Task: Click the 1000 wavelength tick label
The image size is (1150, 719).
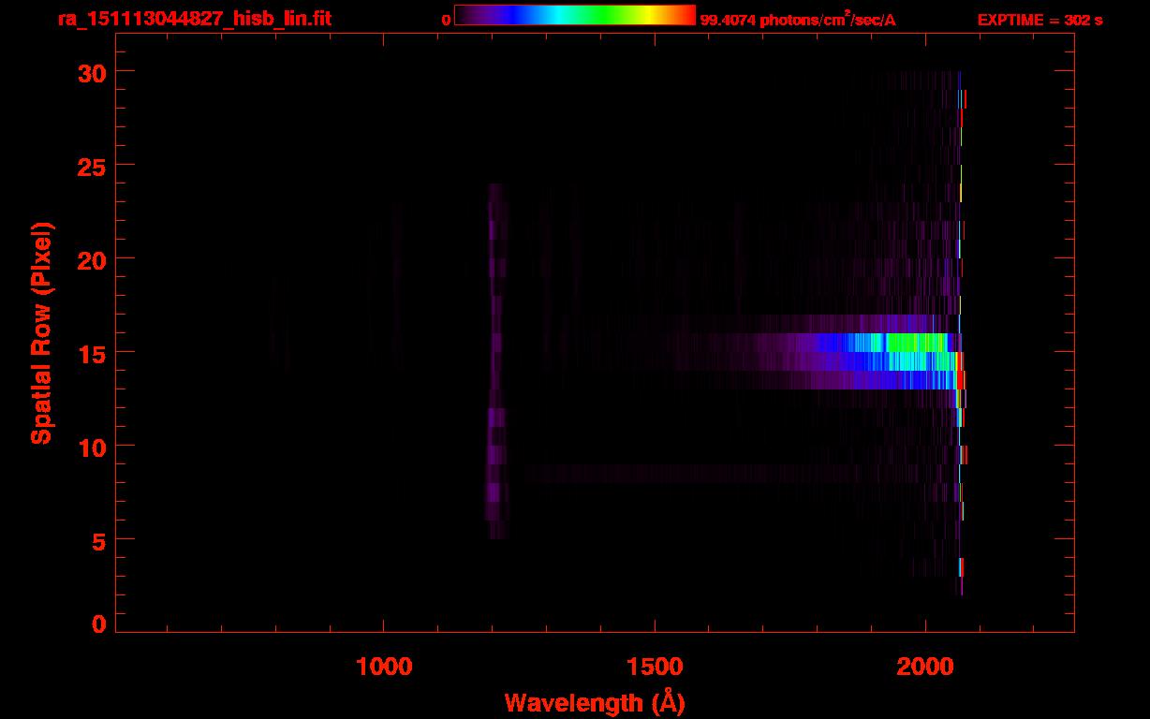Action: (x=384, y=666)
